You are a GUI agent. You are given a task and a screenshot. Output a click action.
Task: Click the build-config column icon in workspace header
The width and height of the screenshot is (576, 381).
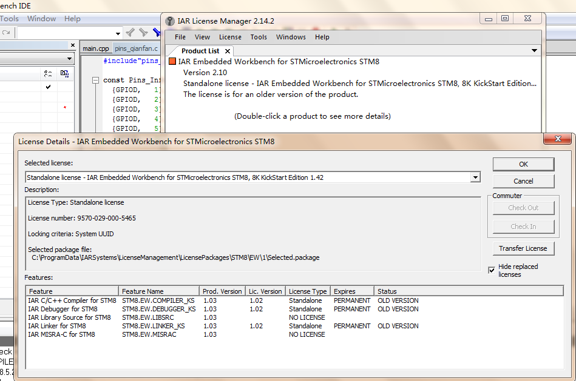point(65,74)
